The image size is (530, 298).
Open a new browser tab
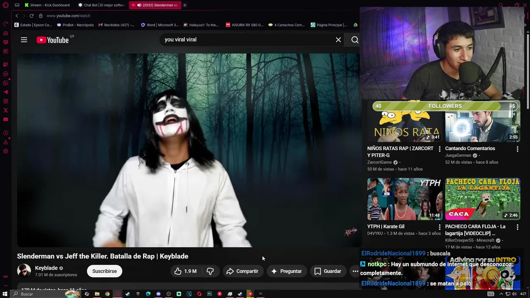(185, 5)
